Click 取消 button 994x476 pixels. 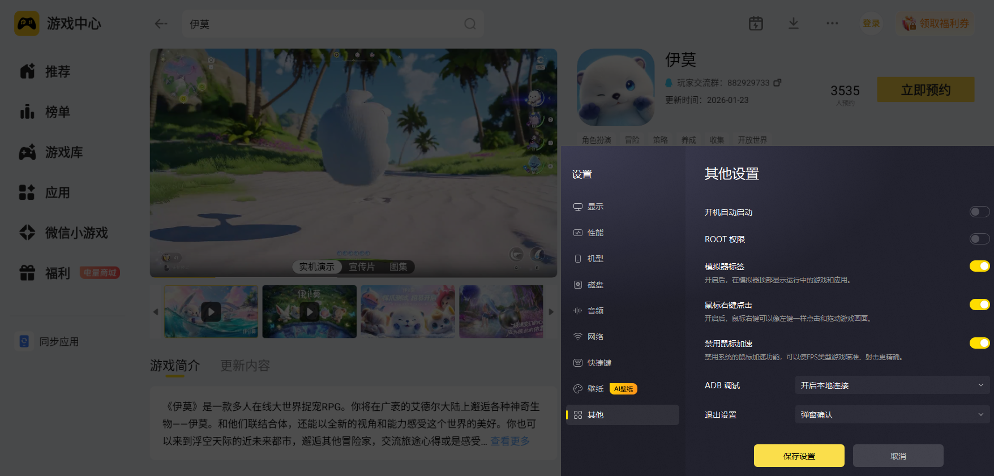898,456
